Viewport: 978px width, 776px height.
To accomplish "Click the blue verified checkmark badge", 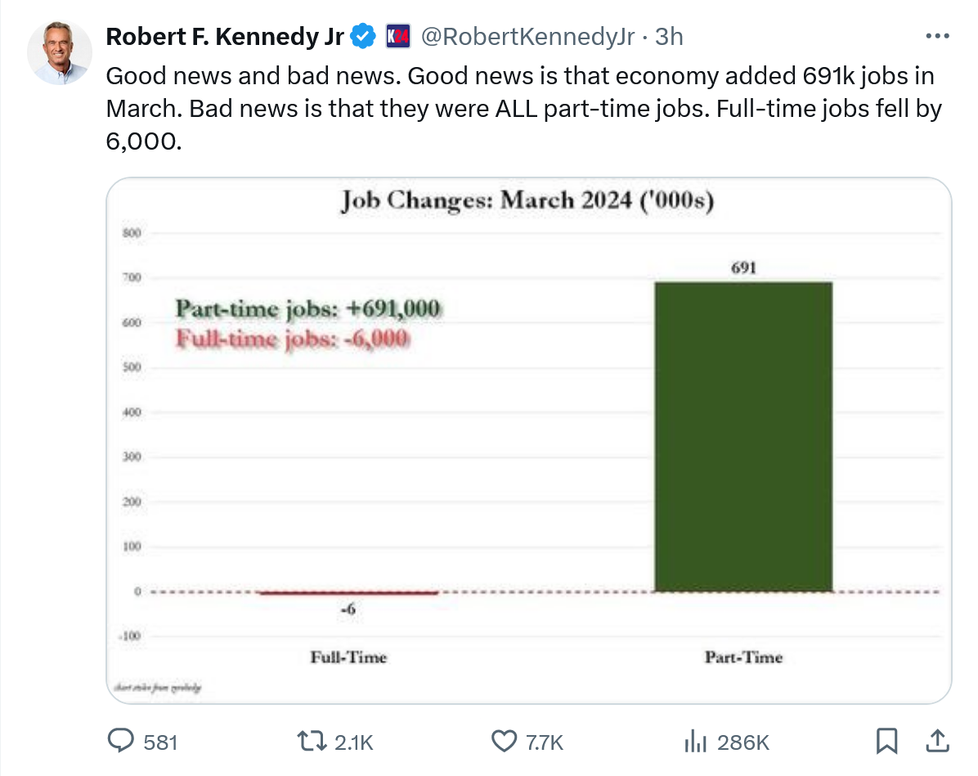I will 363,36.
